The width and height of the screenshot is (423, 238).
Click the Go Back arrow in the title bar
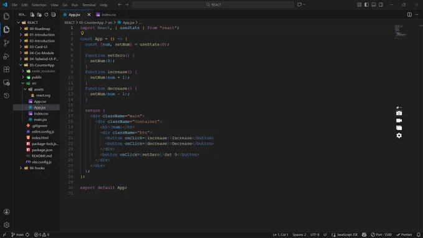coord(119,4)
